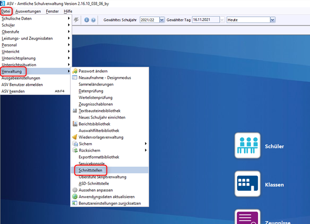Open the Heute dropdown arrow

coord(273,20)
